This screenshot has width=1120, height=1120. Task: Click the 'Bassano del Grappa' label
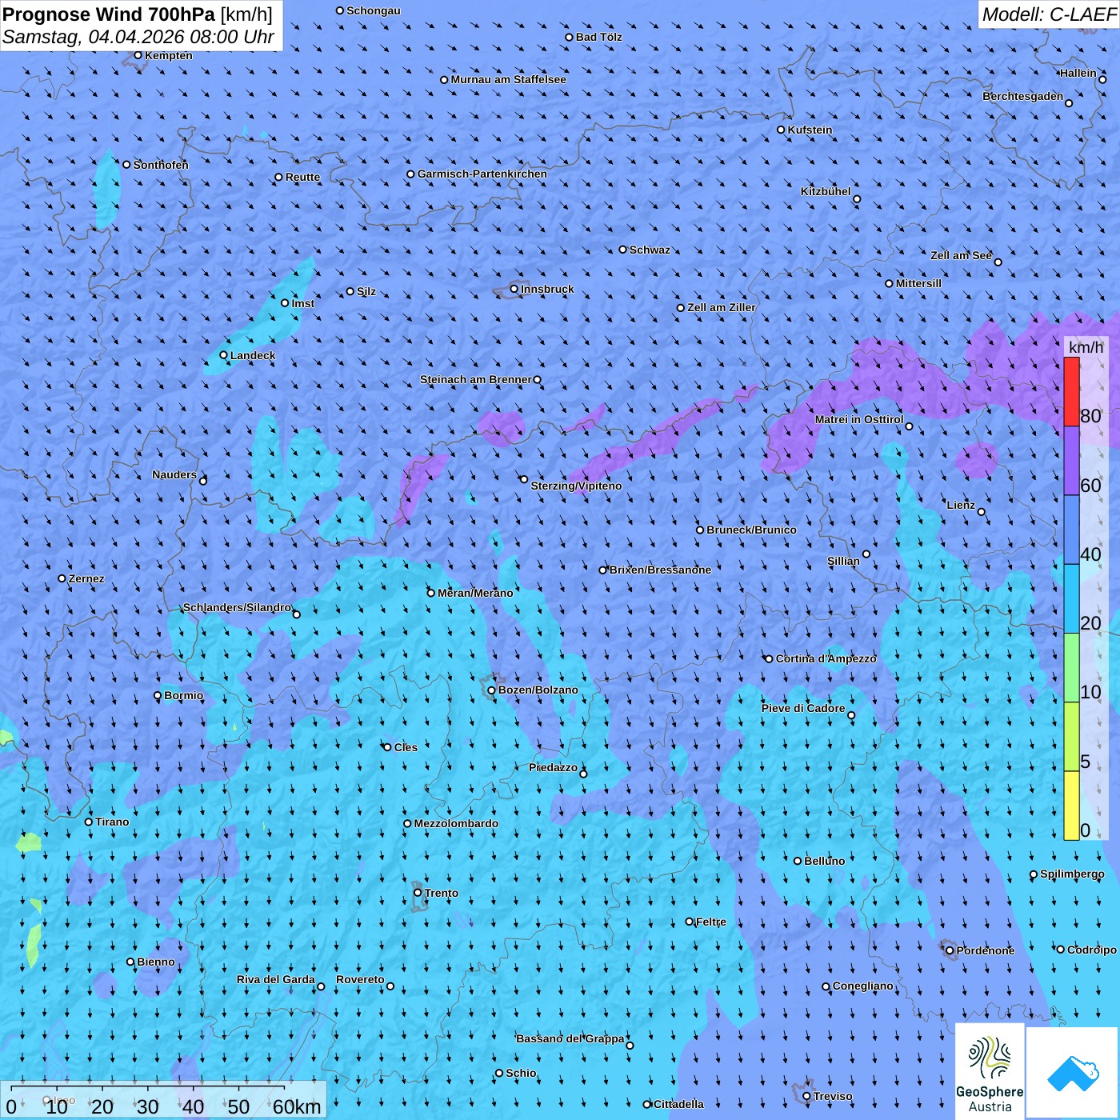[570, 1038]
